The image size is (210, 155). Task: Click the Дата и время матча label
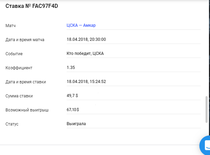point(25,40)
